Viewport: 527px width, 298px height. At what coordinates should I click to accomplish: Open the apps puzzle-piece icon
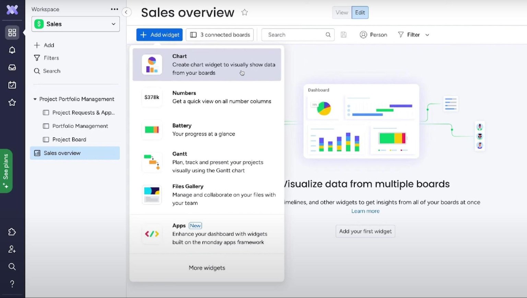pos(12,232)
